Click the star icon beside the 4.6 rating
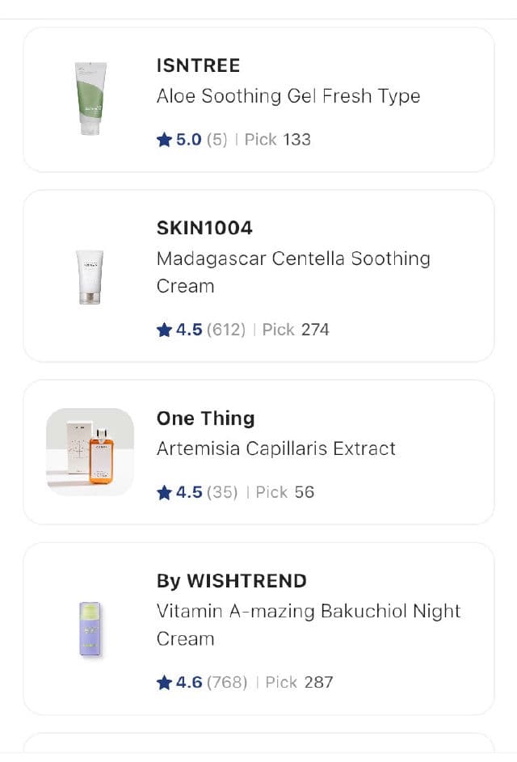 tap(165, 682)
